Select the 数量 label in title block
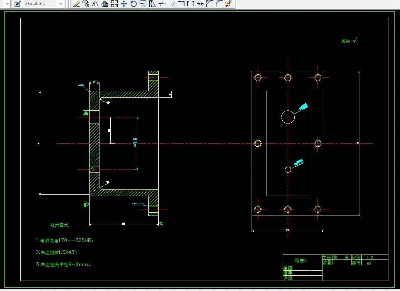Screen dimensions: 400x291 click(x=327, y=263)
